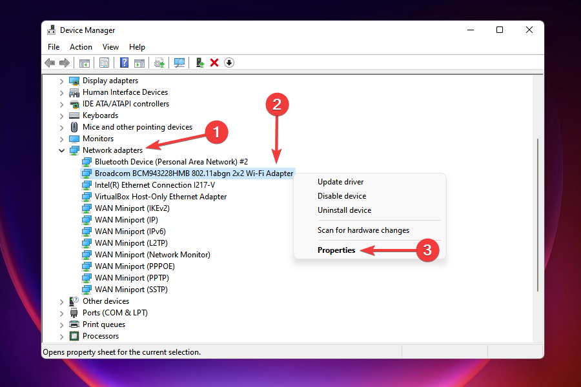Image resolution: width=581 pixels, height=387 pixels.
Task: Click the Update driver software toolbar icon
Action: (159, 63)
